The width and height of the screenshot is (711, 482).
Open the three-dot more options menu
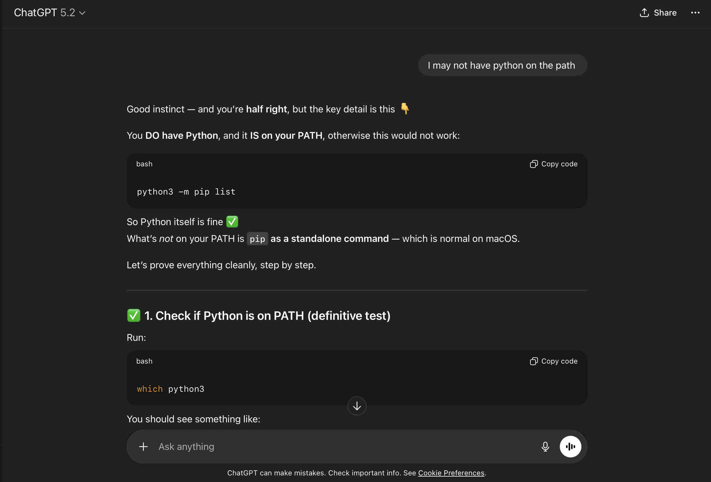(x=695, y=13)
